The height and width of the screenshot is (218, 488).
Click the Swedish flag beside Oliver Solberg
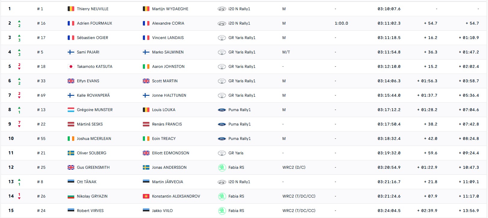pyautogui.click(x=71, y=153)
